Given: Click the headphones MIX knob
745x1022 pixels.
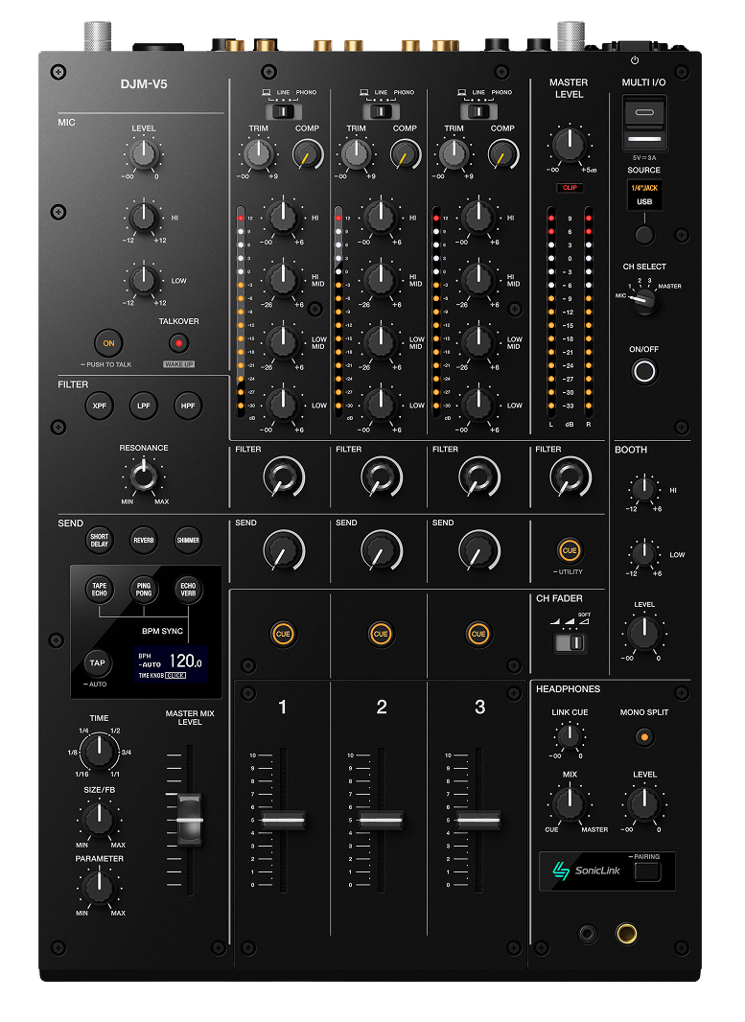Looking at the screenshot, I should (569, 803).
